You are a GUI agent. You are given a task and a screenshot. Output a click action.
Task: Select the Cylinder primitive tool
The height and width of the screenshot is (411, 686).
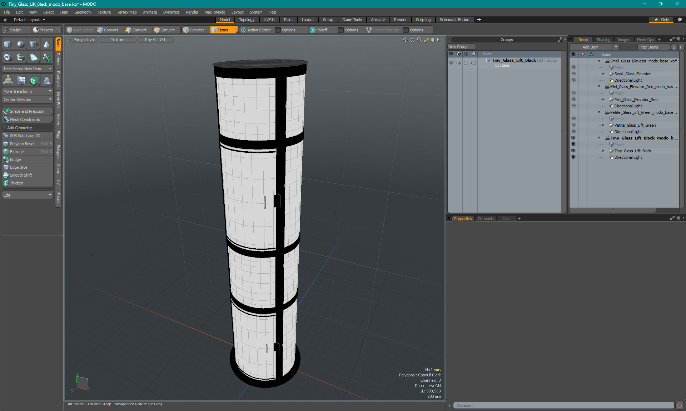point(34,44)
